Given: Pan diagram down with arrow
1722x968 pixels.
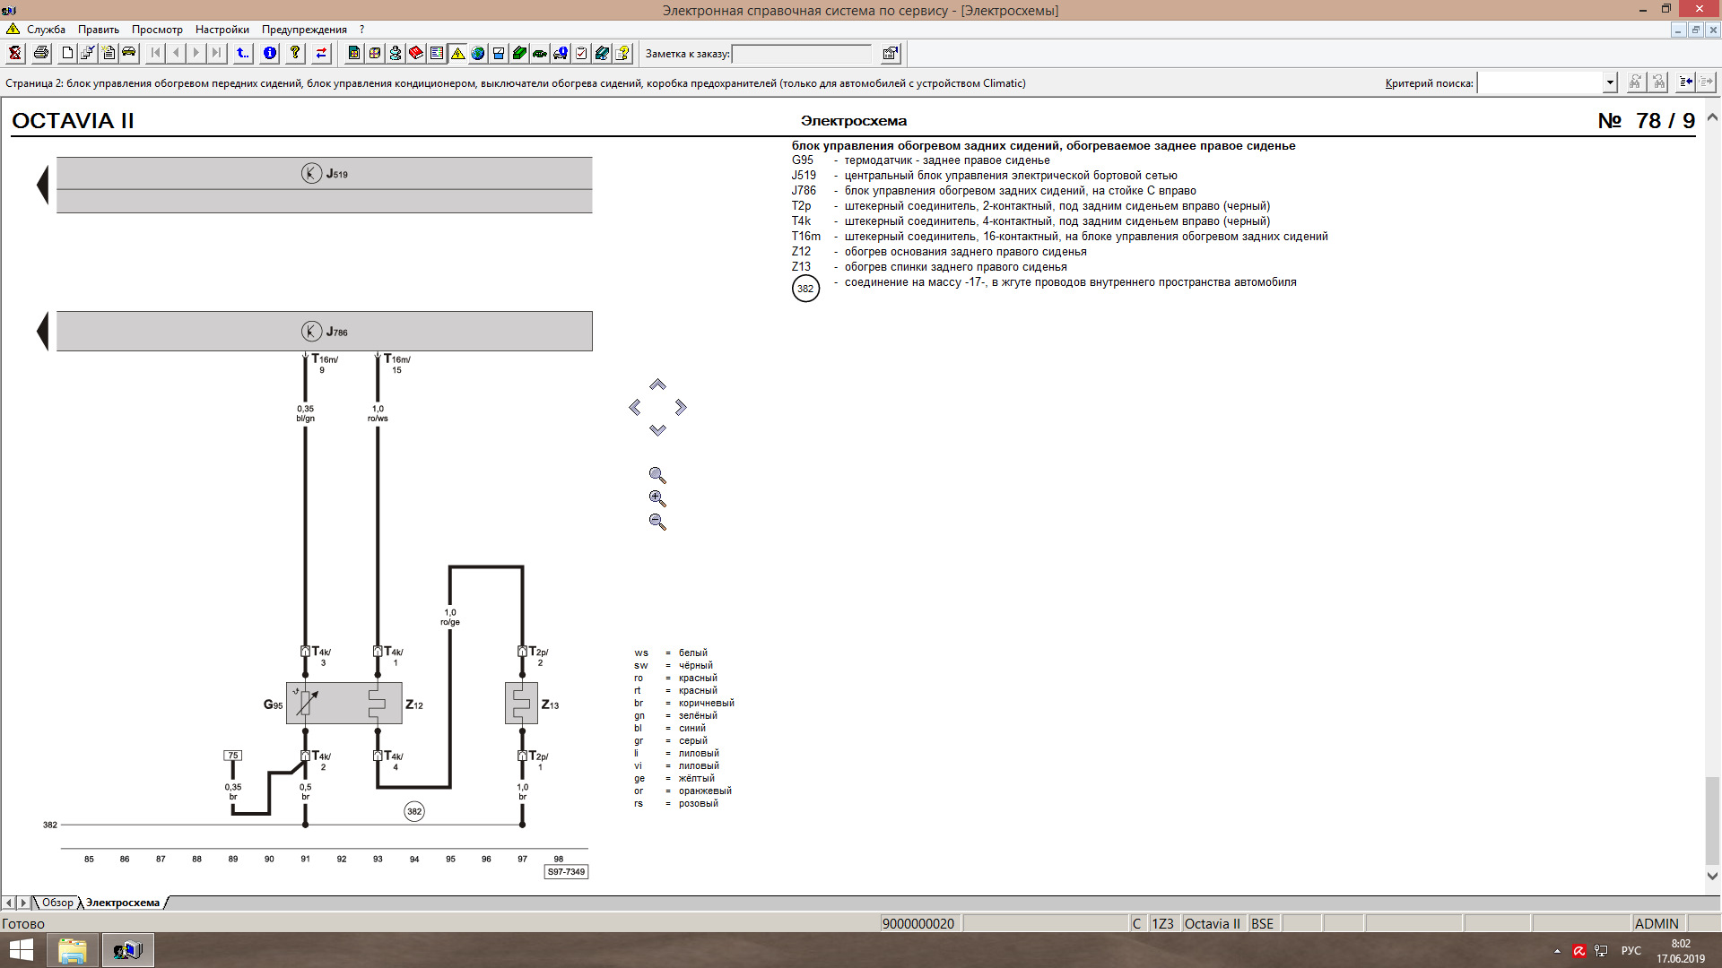Looking at the screenshot, I should click(657, 430).
